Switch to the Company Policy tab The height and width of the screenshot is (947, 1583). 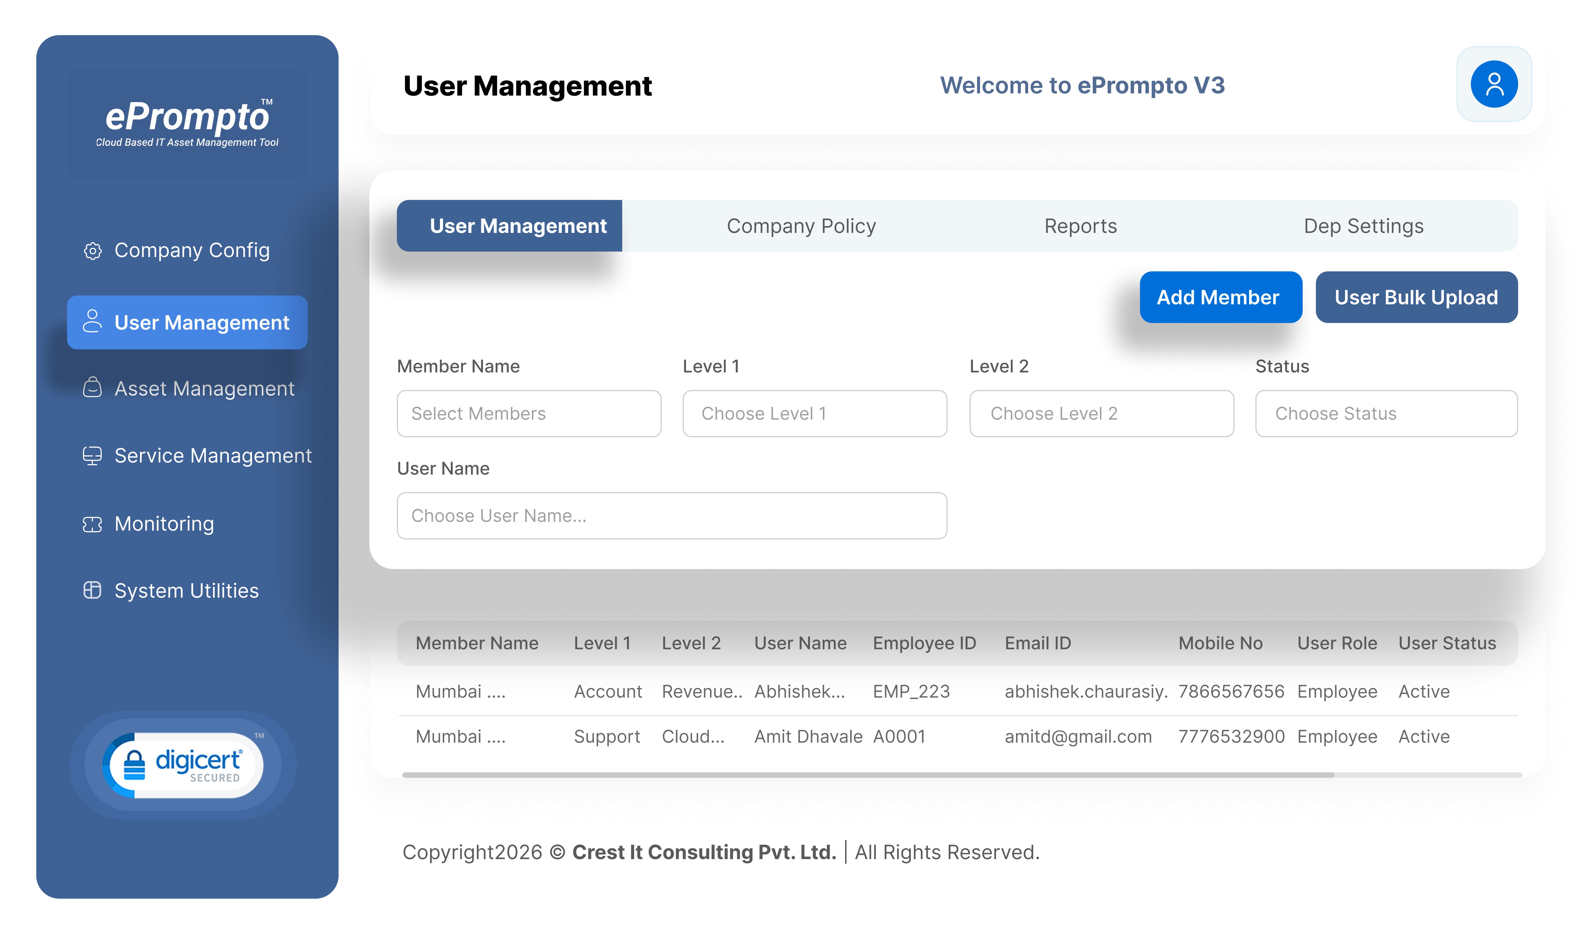click(x=801, y=226)
